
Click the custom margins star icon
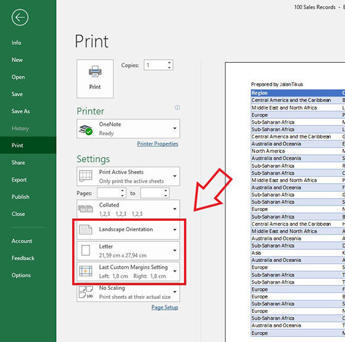86,271
